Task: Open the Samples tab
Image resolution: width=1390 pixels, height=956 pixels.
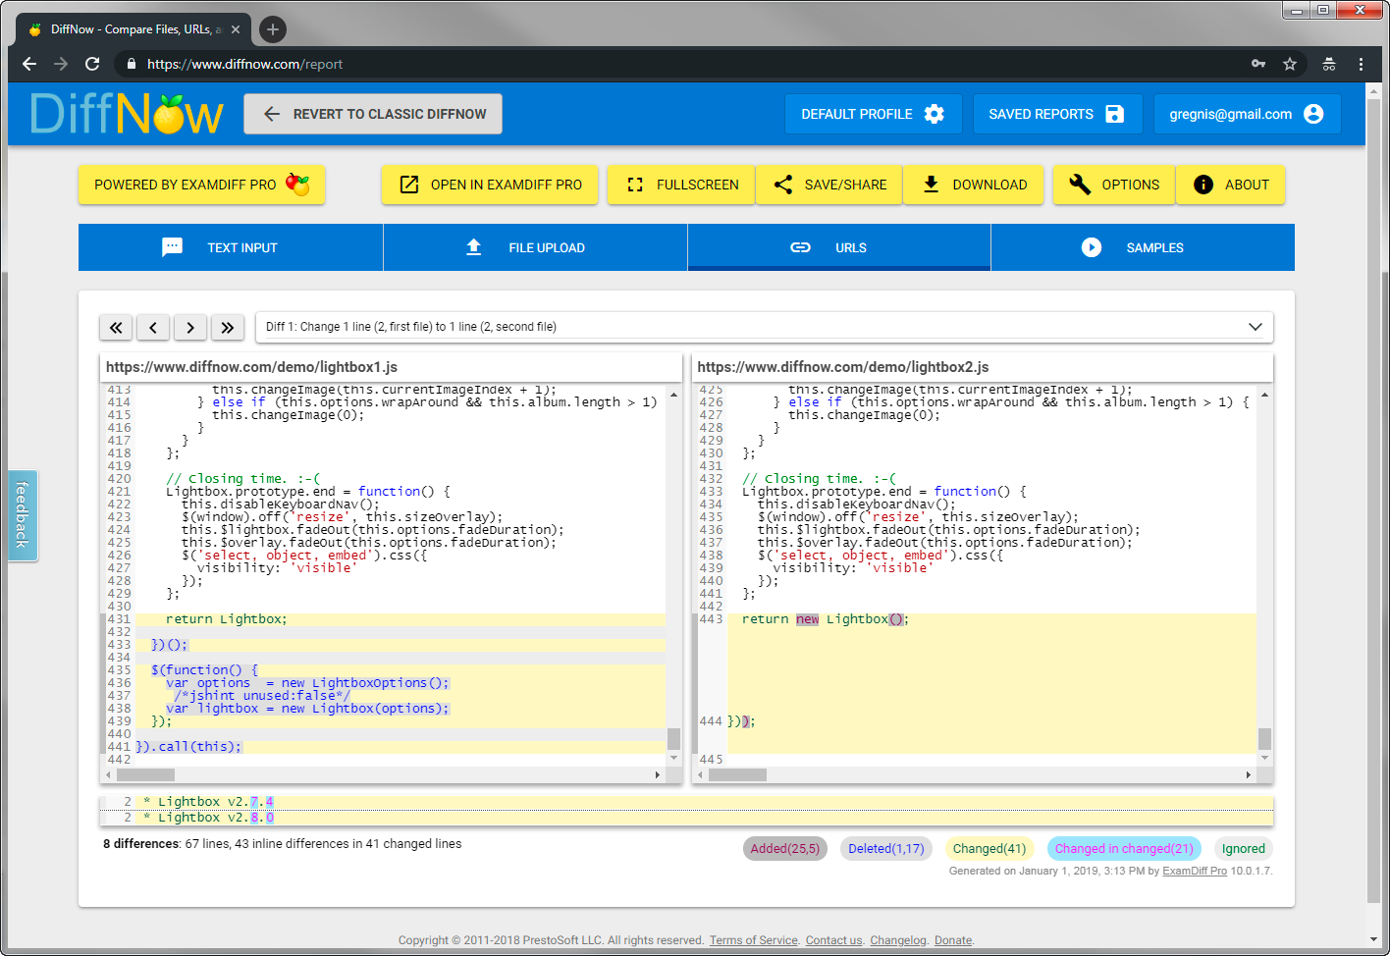Action: coord(1143,247)
